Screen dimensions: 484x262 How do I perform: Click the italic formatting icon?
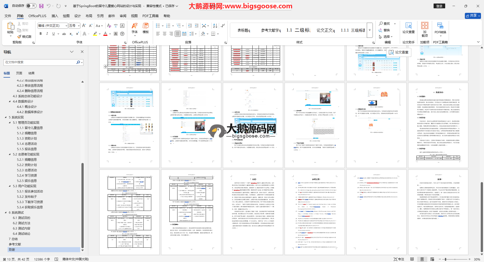coord(47,34)
